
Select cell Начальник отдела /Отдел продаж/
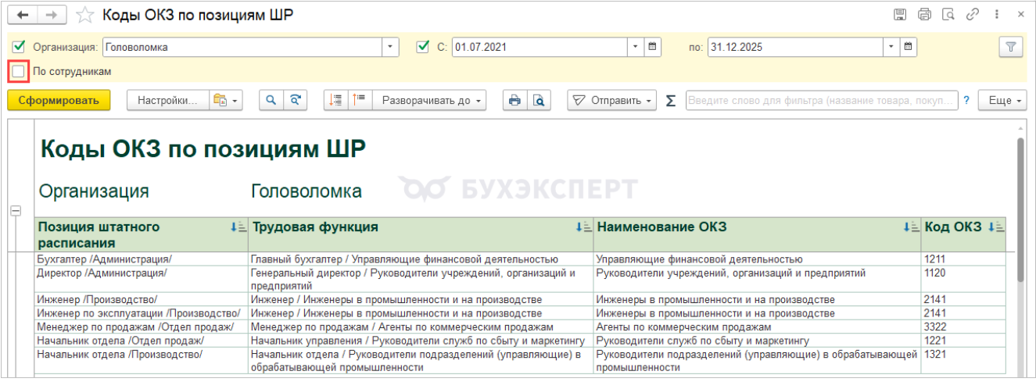click(142, 341)
